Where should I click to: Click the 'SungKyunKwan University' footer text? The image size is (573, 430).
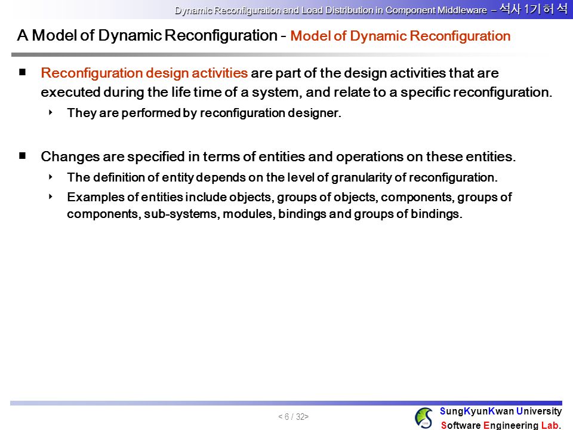point(501,411)
